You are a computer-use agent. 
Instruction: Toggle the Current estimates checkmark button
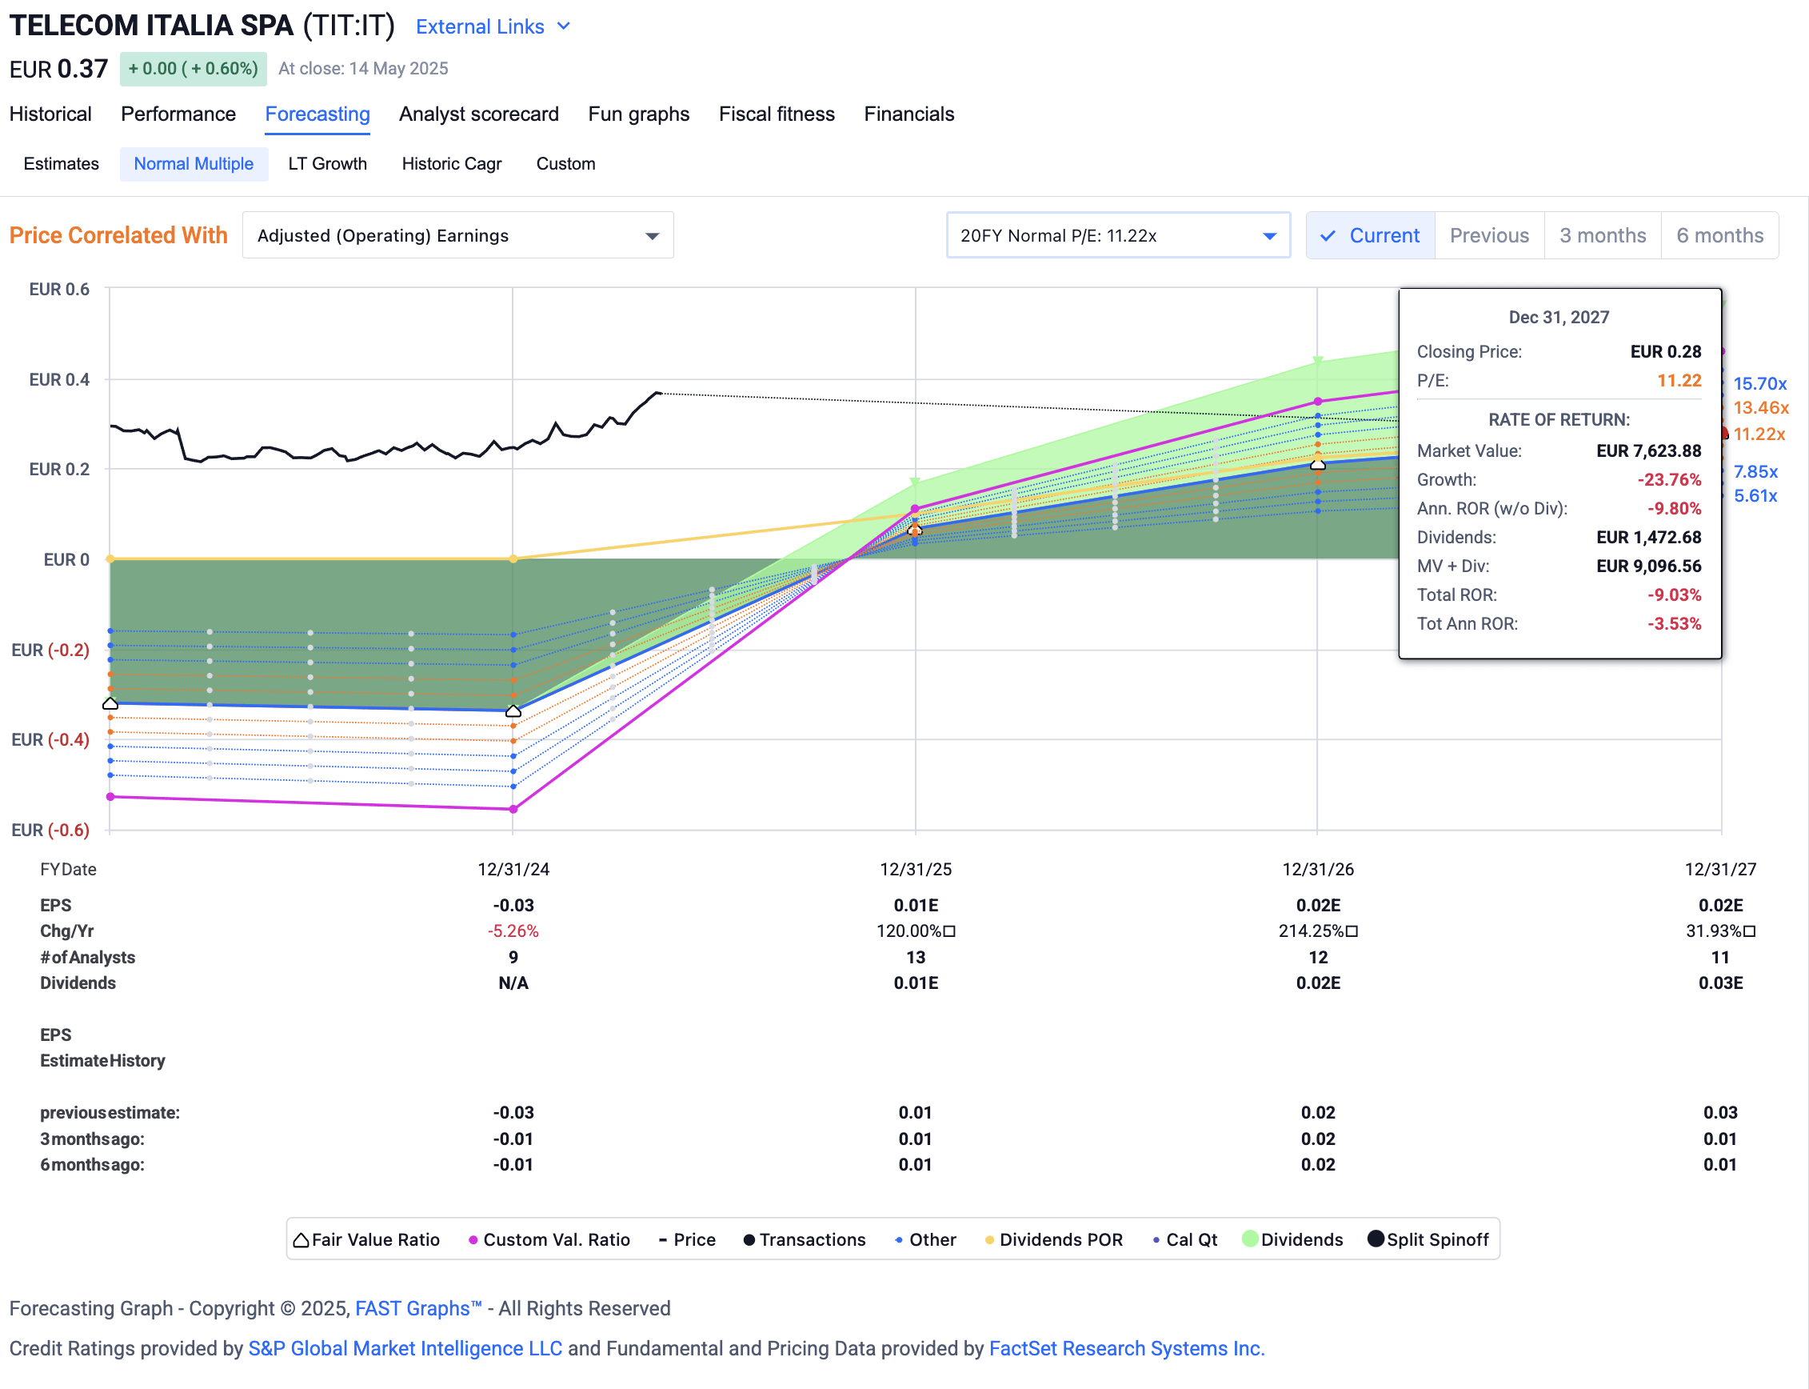tap(1370, 235)
